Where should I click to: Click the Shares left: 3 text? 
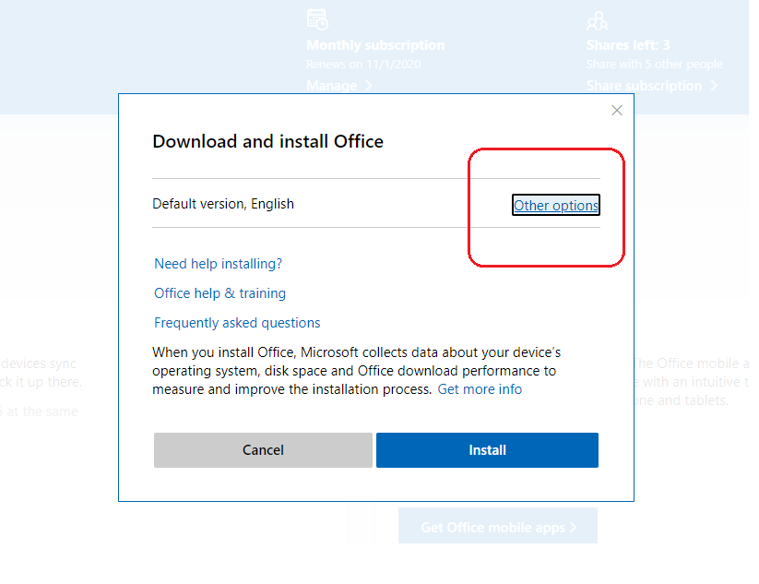(x=628, y=45)
